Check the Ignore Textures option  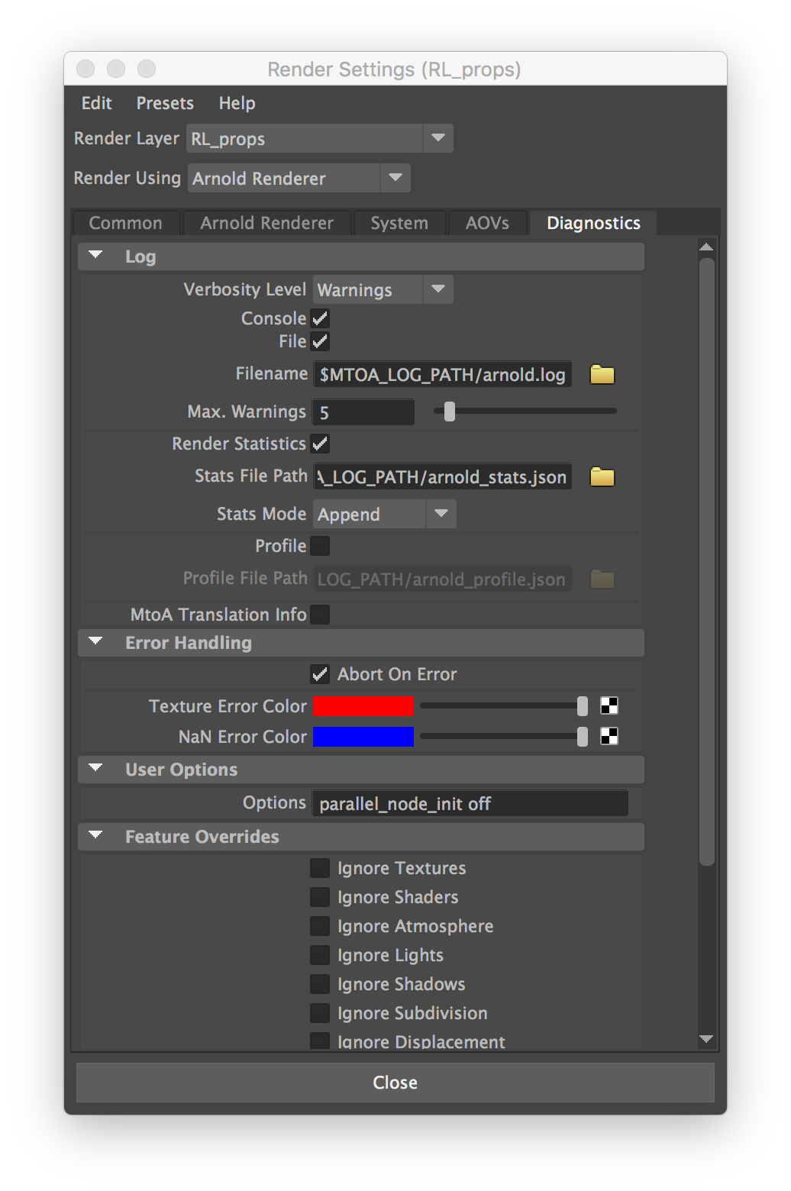[x=320, y=868]
